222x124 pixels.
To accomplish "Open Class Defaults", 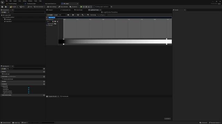I will (63, 7).
